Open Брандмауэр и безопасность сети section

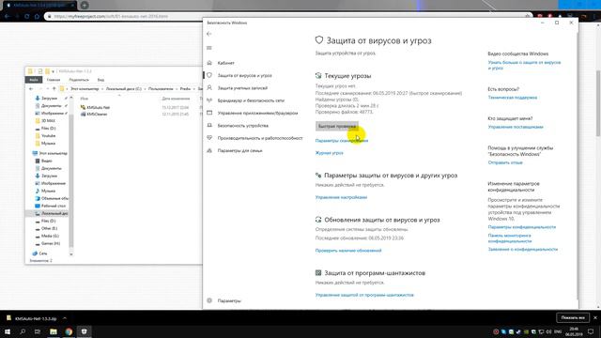251,100
